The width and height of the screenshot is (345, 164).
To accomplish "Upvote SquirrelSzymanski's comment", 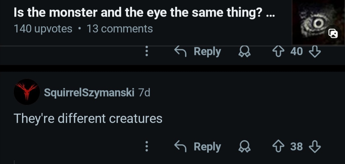I will click(x=279, y=147).
